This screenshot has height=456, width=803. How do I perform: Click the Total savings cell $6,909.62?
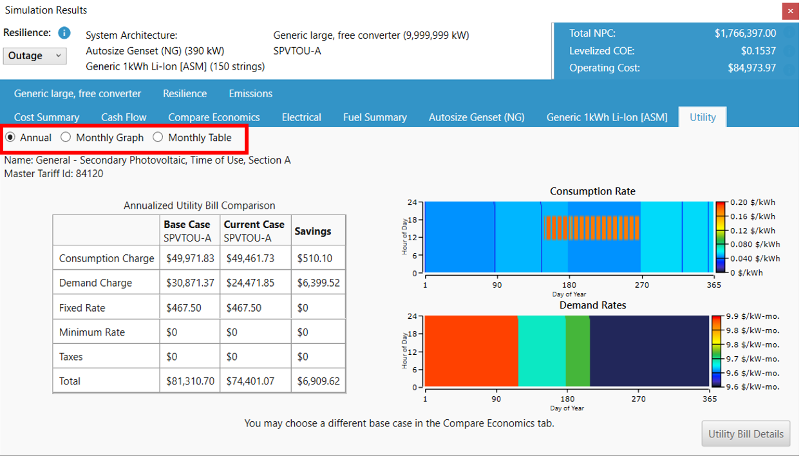click(318, 381)
